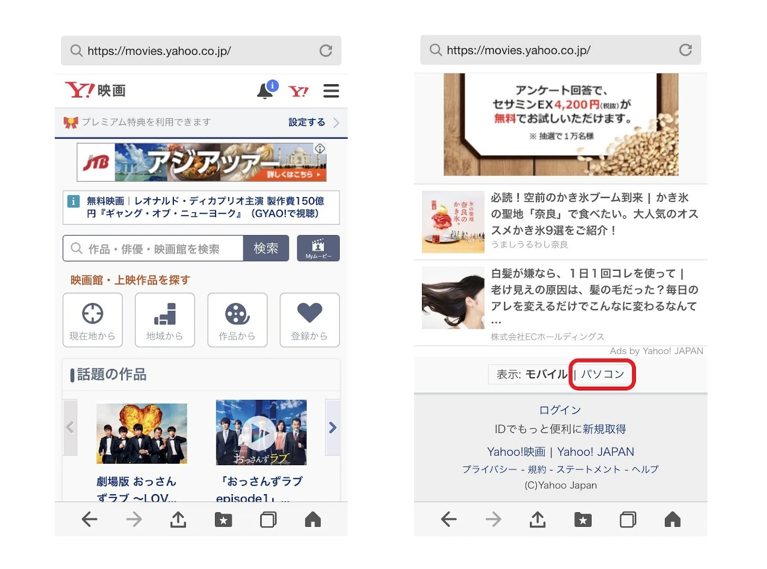Image resolution: width=767 pixels, height=569 pixels.
Task: Open the ログイン link in the footer
Action: click(x=560, y=410)
